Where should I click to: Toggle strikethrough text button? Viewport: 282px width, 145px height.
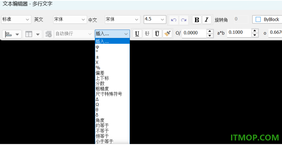[x=147, y=34]
